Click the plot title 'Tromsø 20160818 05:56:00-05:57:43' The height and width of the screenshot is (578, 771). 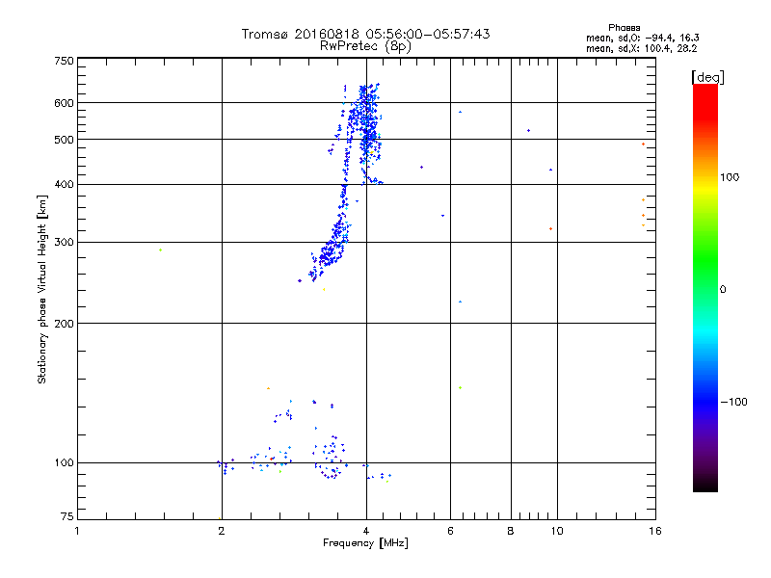365,34
